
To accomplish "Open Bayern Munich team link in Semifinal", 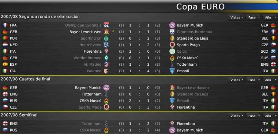I will tap(190, 130).
